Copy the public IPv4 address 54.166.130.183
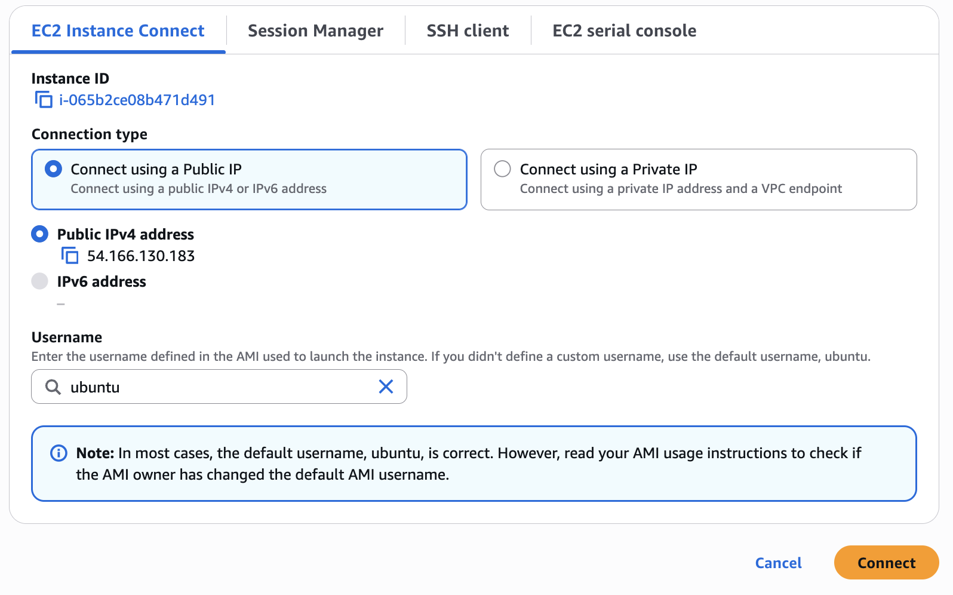The height and width of the screenshot is (595, 953). 70,256
